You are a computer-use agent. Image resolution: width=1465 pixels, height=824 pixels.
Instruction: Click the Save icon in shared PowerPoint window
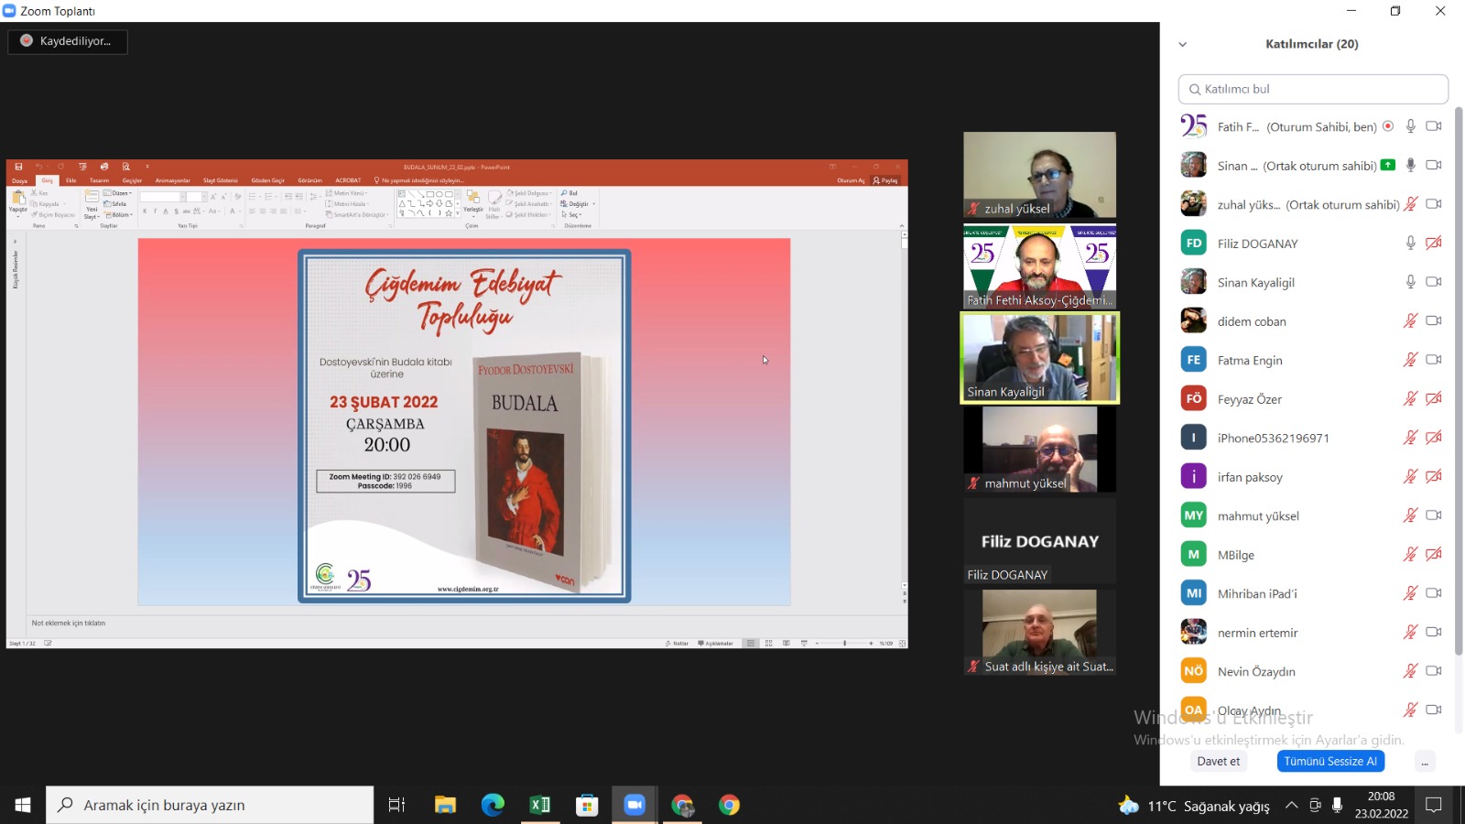coord(18,167)
